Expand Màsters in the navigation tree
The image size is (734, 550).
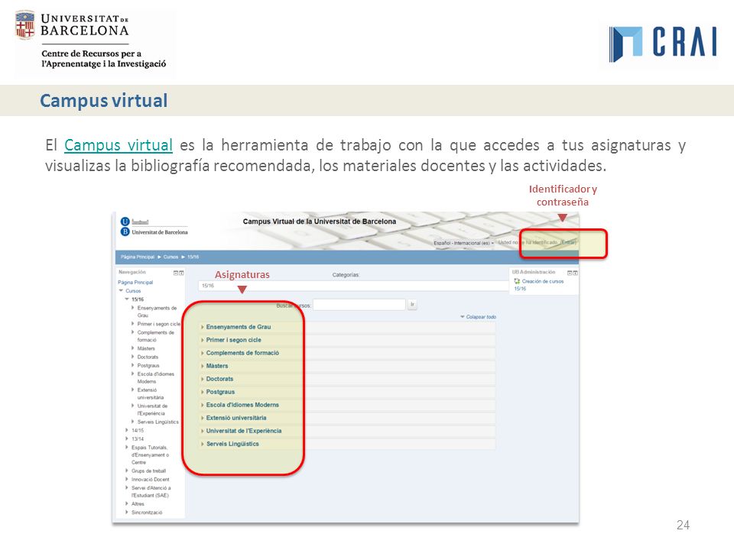[133, 348]
